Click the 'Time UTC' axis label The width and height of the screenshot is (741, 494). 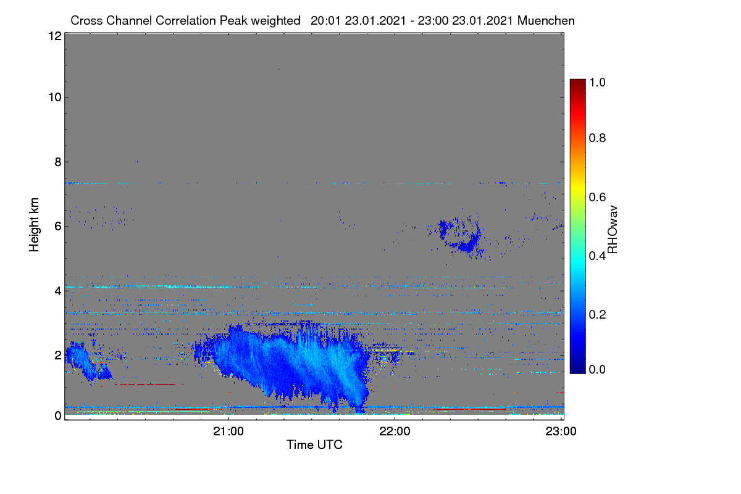[314, 444]
